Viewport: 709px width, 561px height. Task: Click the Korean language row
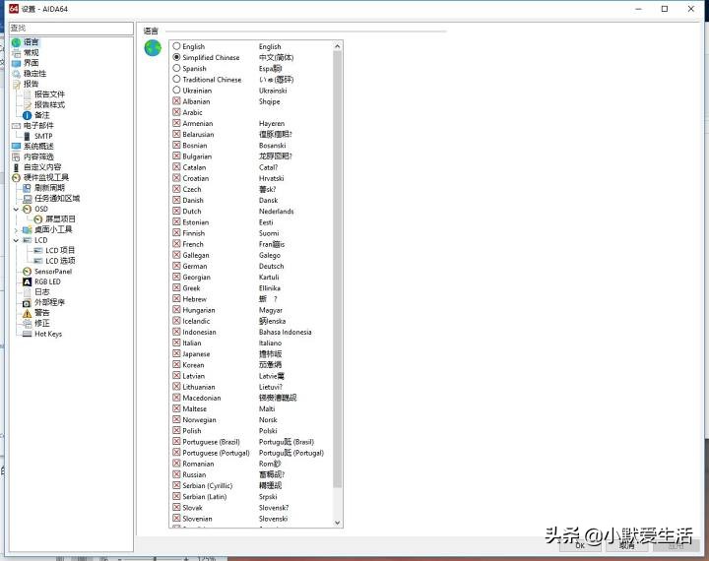(x=252, y=365)
